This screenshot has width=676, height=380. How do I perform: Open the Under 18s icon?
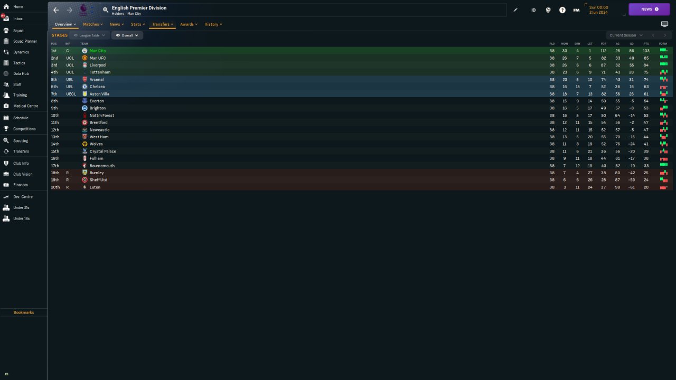pos(6,218)
